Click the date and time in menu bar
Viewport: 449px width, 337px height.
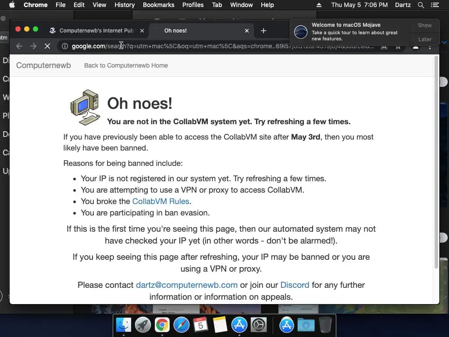360,5
